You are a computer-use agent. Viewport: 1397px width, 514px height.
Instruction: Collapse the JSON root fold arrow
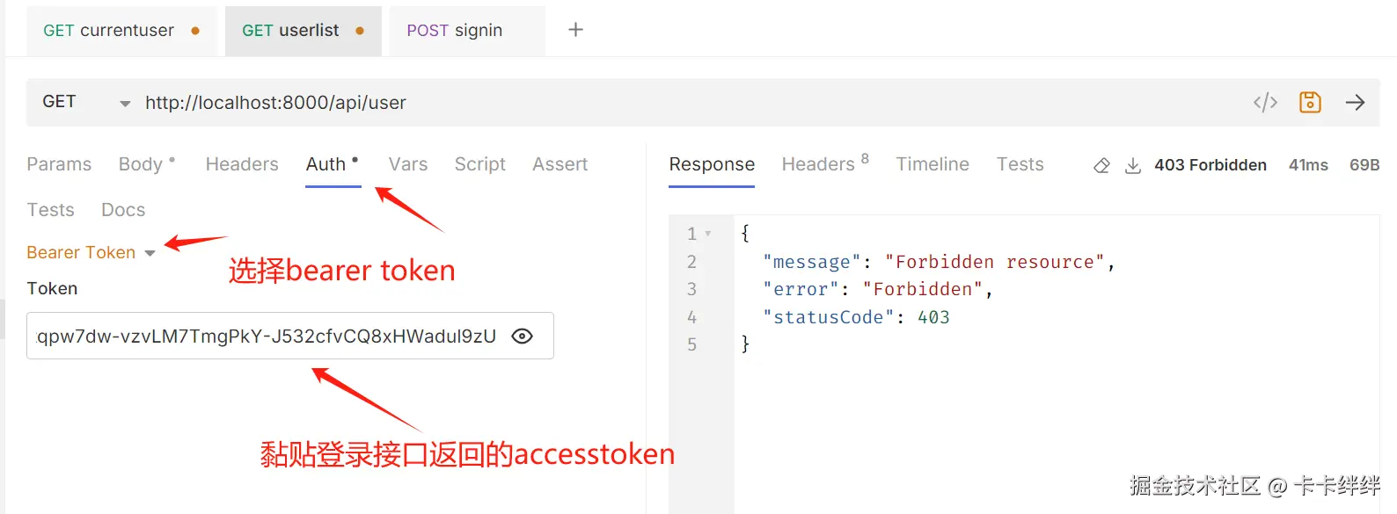pyautogui.click(x=708, y=234)
